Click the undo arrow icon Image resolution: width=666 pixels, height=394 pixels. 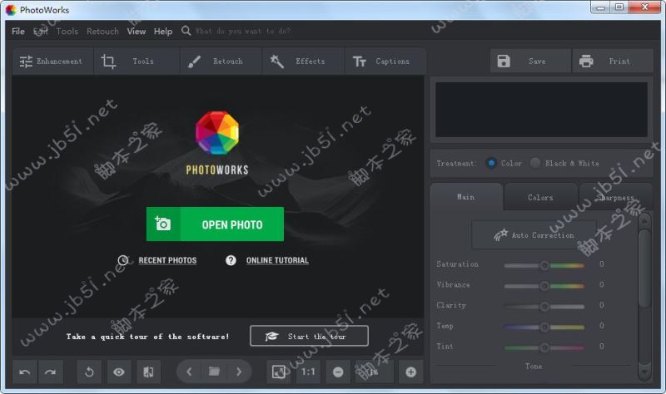(x=25, y=372)
